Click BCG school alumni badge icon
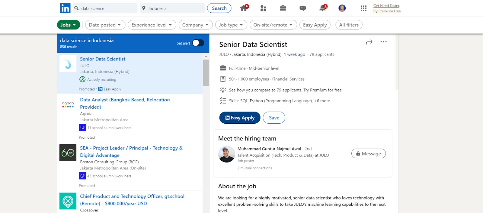Image resolution: width=483 pixels, height=213 pixels. [82, 176]
